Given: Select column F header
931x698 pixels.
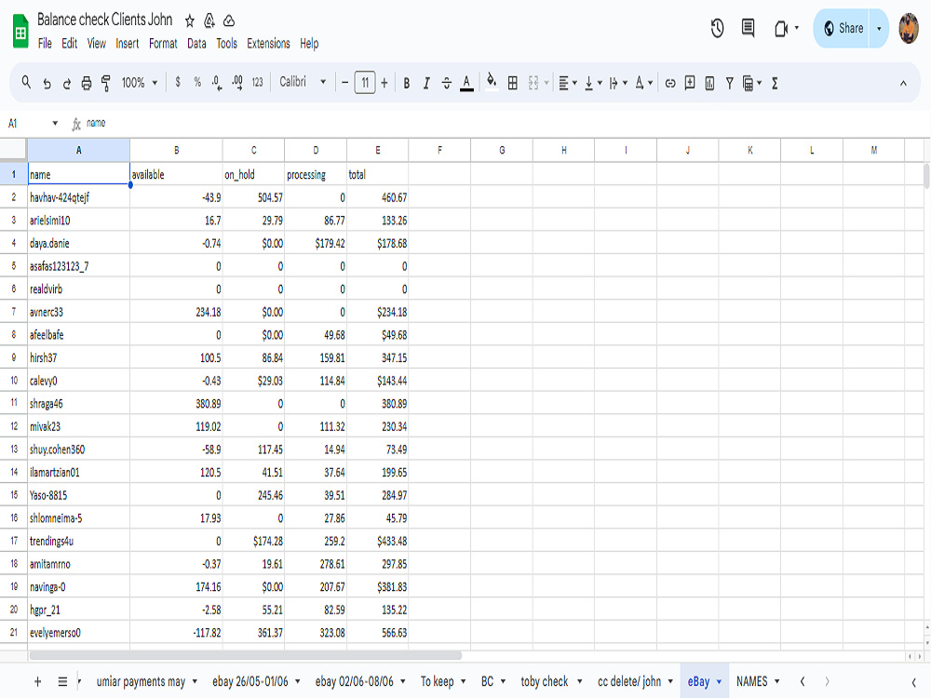Looking at the screenshot, I should (x=439, y=150).
